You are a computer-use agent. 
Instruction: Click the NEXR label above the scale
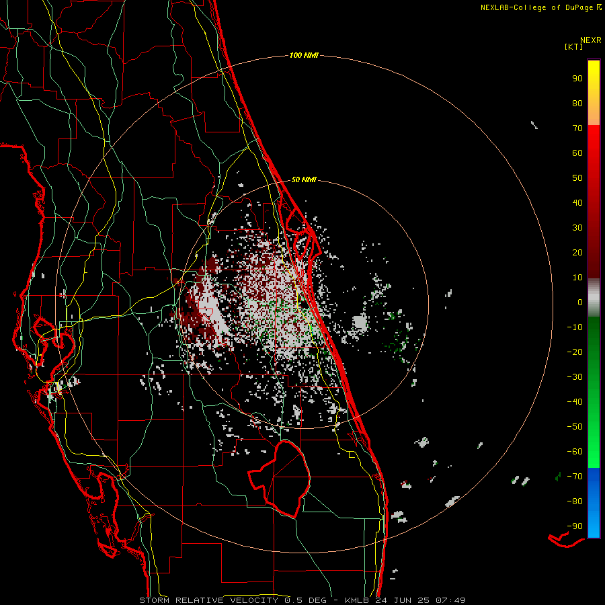590,40
